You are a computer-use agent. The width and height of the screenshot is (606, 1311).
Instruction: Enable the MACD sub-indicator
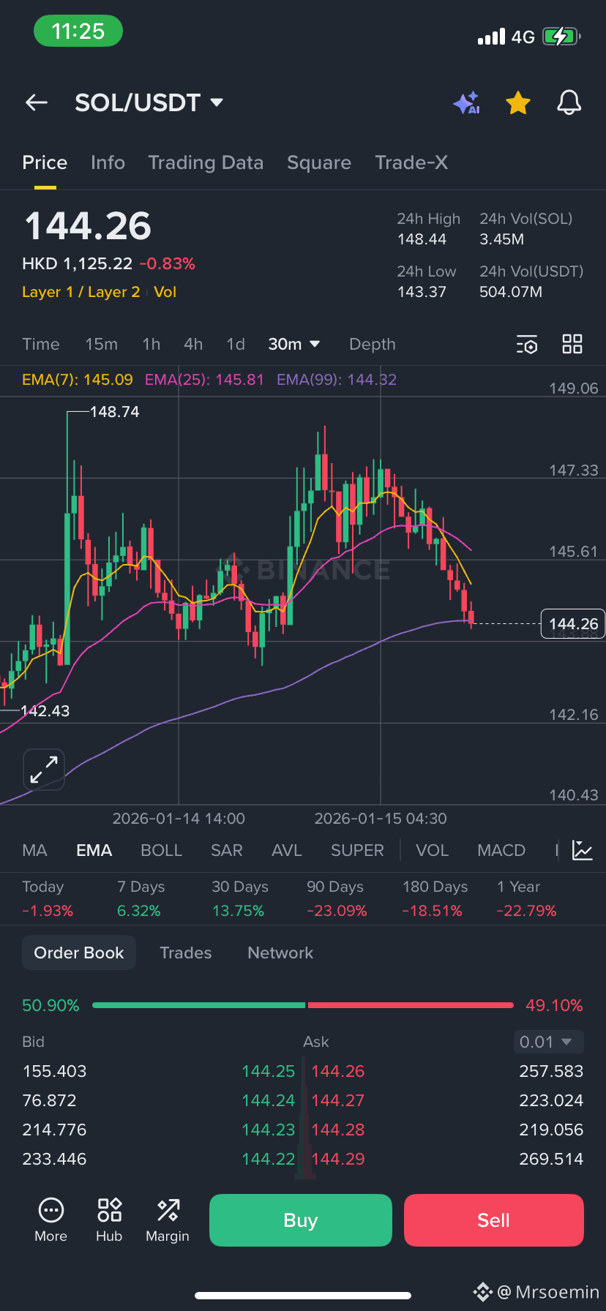tap(501, 850)
